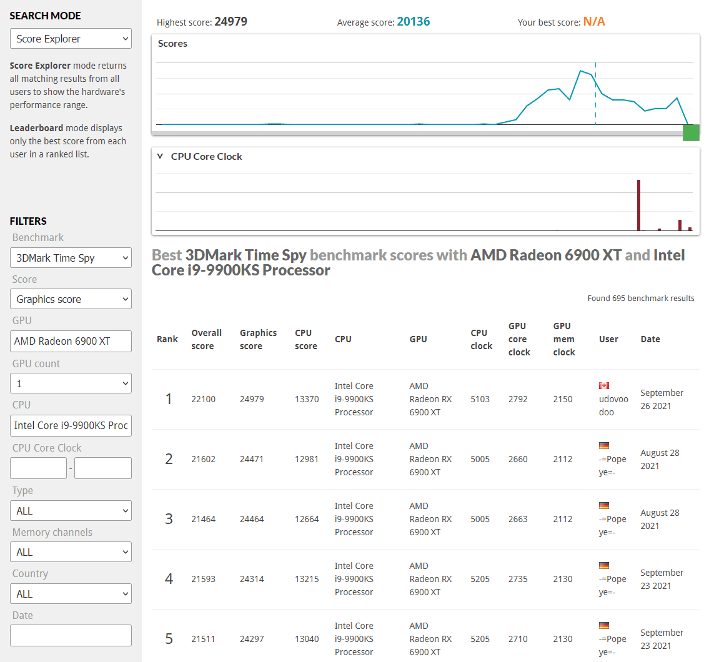This screenshot has width=709, height=662.
Task: Click the green slider handle under Scores chart
Action: coord(691,133)
